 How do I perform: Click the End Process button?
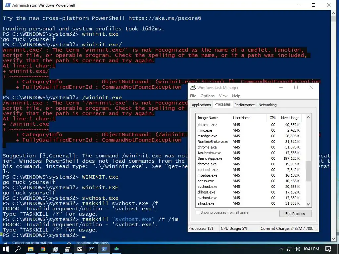[x=295, y=214]
